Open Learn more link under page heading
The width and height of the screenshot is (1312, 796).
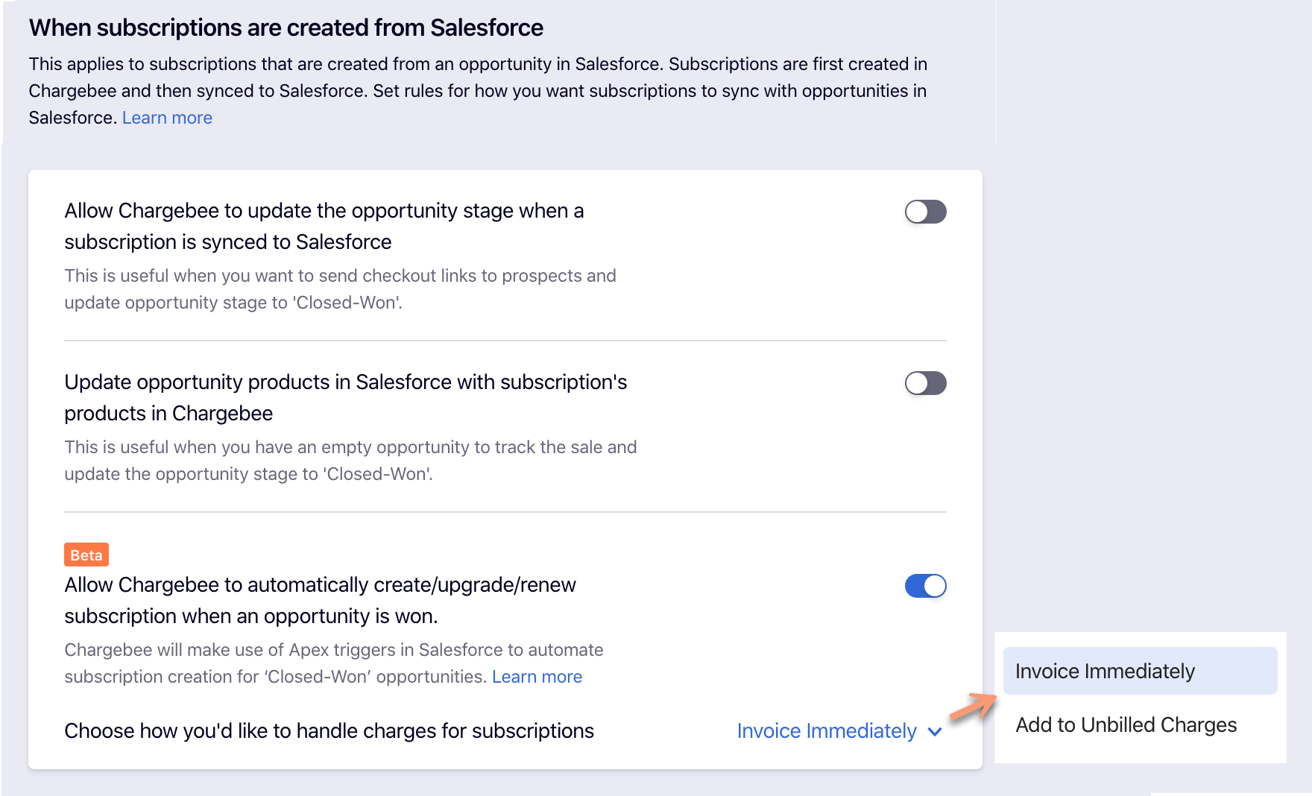coord(167,118)
